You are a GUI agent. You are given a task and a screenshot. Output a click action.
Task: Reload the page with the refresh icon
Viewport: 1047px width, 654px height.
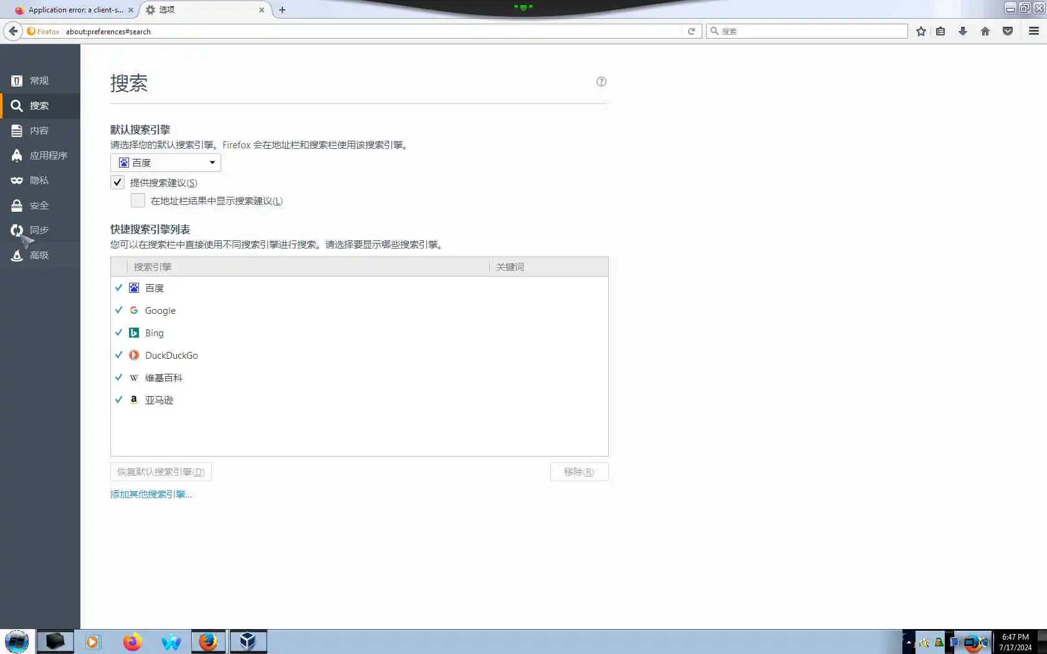tap(691, 31)
